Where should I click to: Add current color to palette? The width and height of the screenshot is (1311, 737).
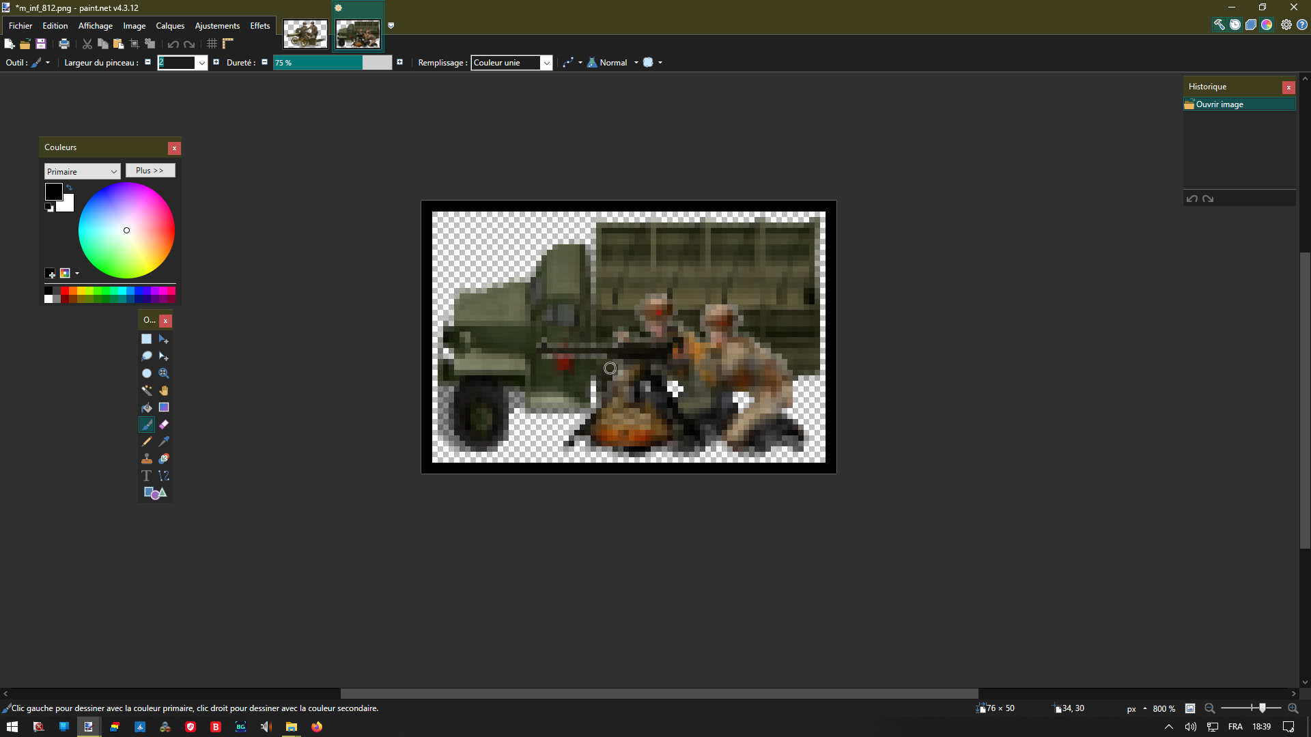tap(51, 273)
